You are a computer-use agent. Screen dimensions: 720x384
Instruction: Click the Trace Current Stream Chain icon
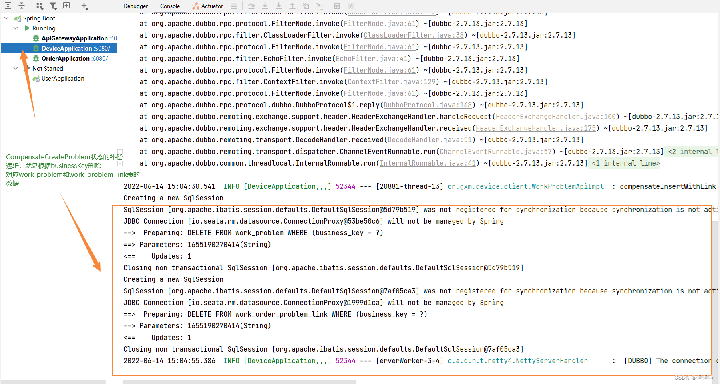[x=351, y=6]
